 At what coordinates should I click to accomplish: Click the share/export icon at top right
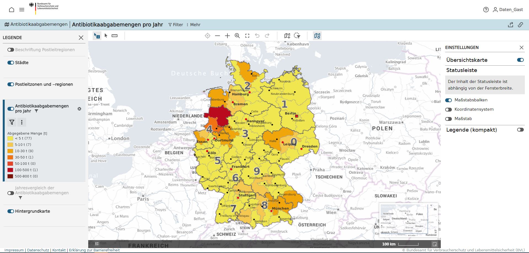click(511, 25)
